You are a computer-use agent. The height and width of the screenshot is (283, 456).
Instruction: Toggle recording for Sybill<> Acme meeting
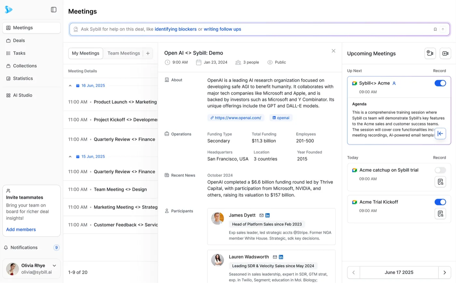pos(440,83)
